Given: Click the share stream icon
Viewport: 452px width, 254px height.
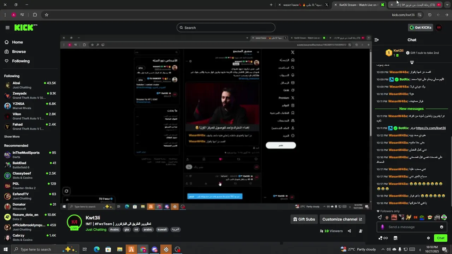Looking at the screenshot, I should tap(349, 231).
